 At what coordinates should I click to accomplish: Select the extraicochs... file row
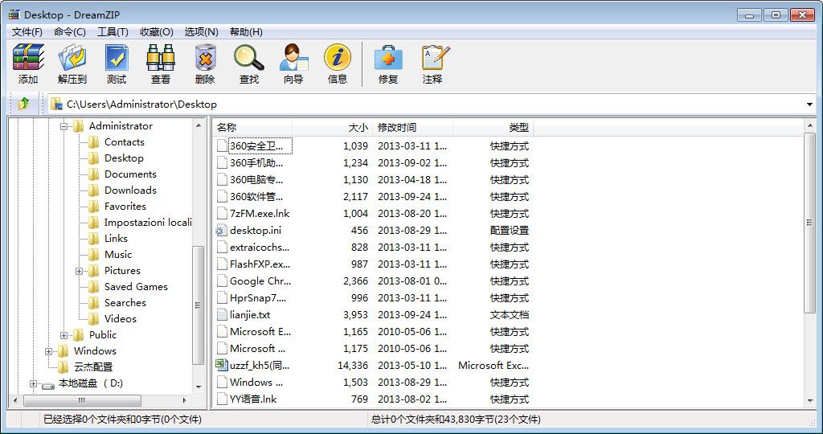click(372, 248)
